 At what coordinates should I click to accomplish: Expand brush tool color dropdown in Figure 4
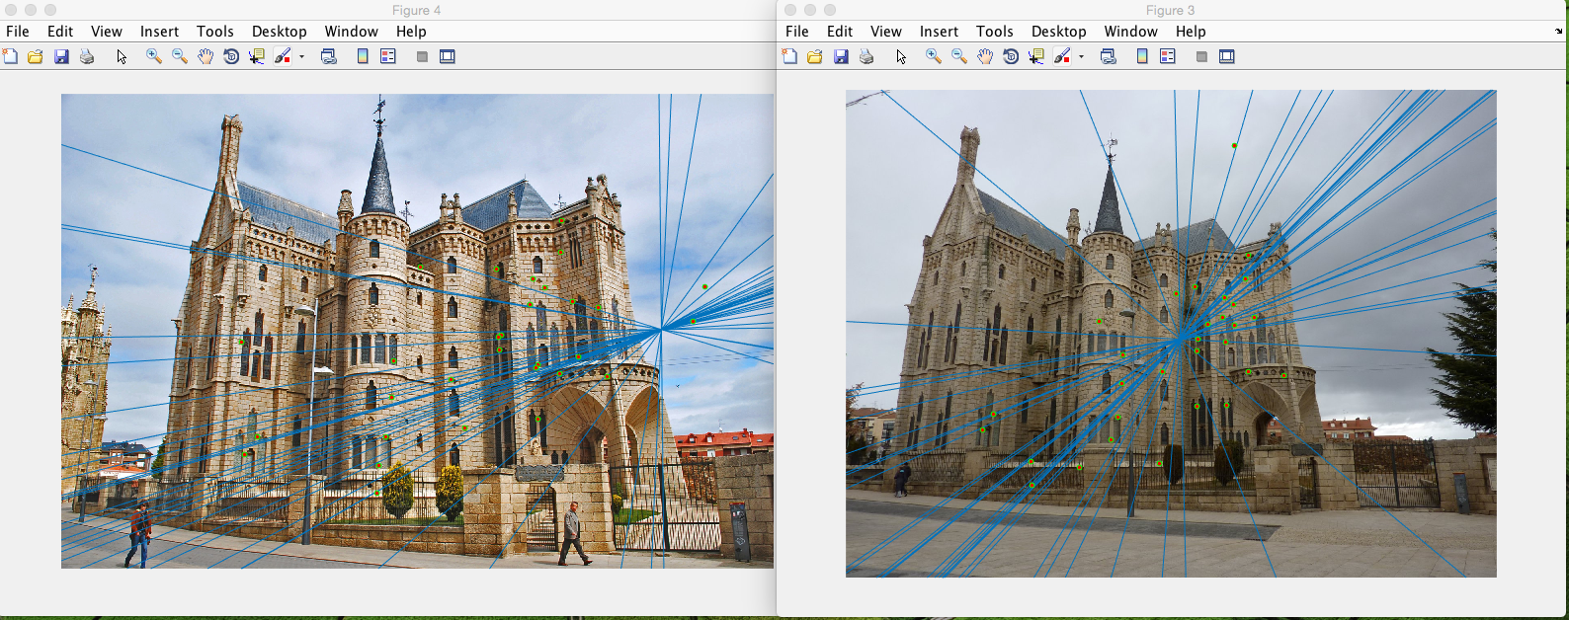click(x=301, y=56)
